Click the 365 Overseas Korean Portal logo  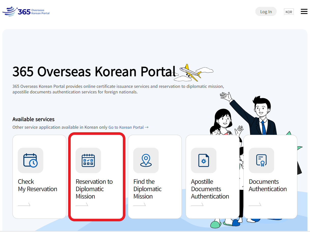[x=26, y=12]
